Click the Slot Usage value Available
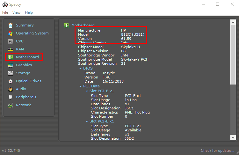This screenshot has width=239, height=155. click(133, 130)
